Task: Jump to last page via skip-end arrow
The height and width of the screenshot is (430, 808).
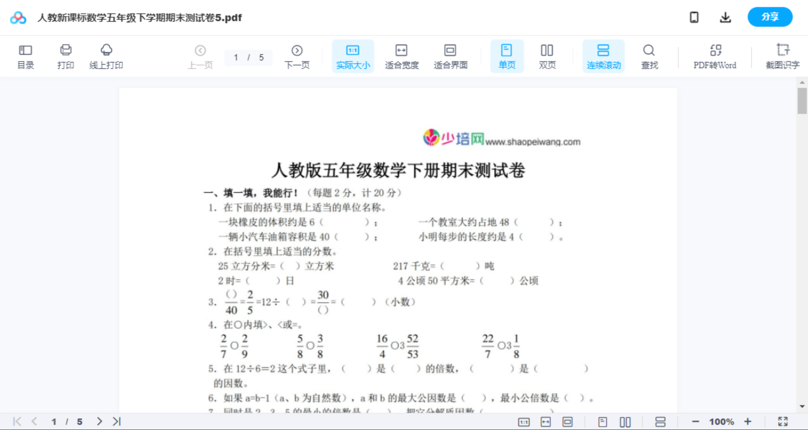Action: pyautogui.click(x=115, y=421)
